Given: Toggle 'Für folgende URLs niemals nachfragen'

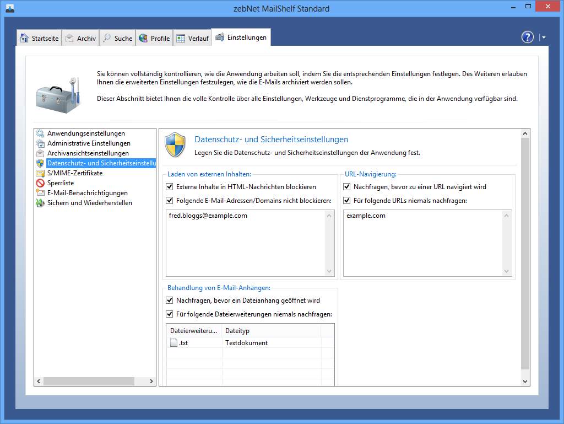Looking at the screenshot, I should point(347,201).
